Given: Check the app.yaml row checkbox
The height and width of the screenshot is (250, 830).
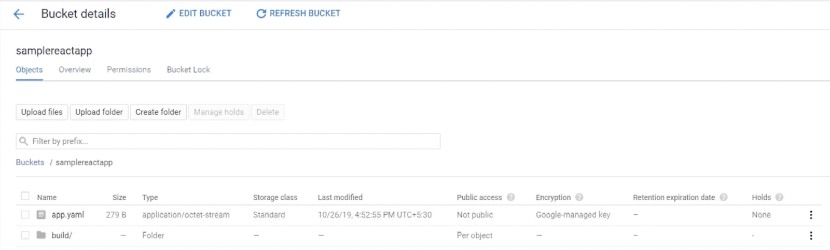Looking at the screenshot, I should 25,215.
